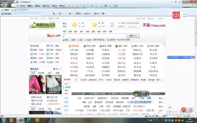This screenshot has height=123, width=197.
Task: Click the red shield alert icon at the top right
Action: point(176,15)
